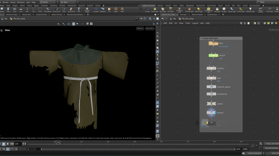Click the stop playback button

(3, 144)
